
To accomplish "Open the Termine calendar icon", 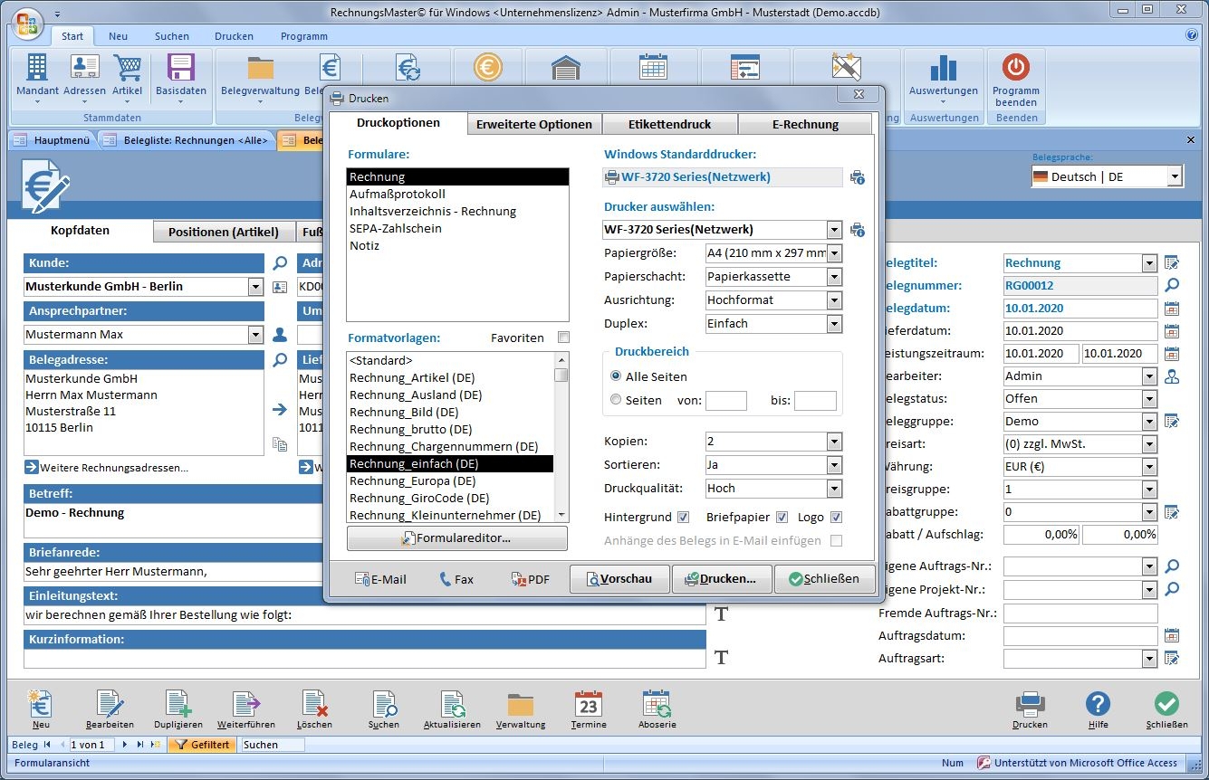I will point(589,704).
